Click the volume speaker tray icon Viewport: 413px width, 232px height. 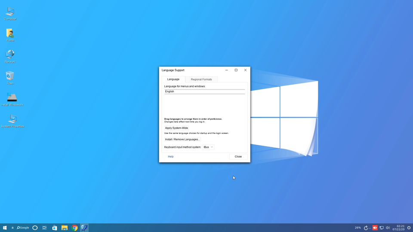pos(388,228)
